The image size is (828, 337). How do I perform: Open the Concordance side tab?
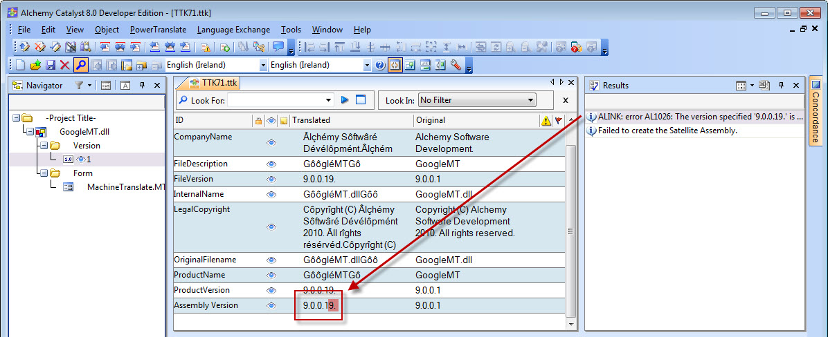816,110
